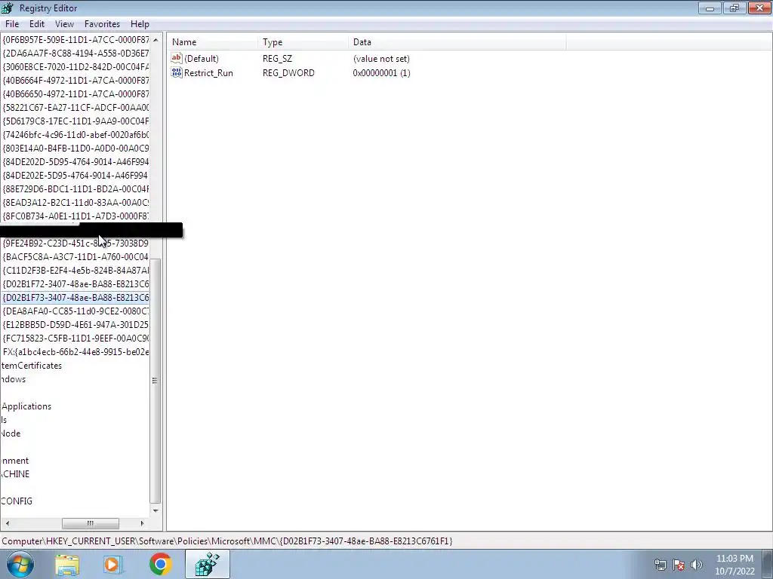Open Windows Explorer from the taskbar
773x579 pixels.
coord(67,564)
